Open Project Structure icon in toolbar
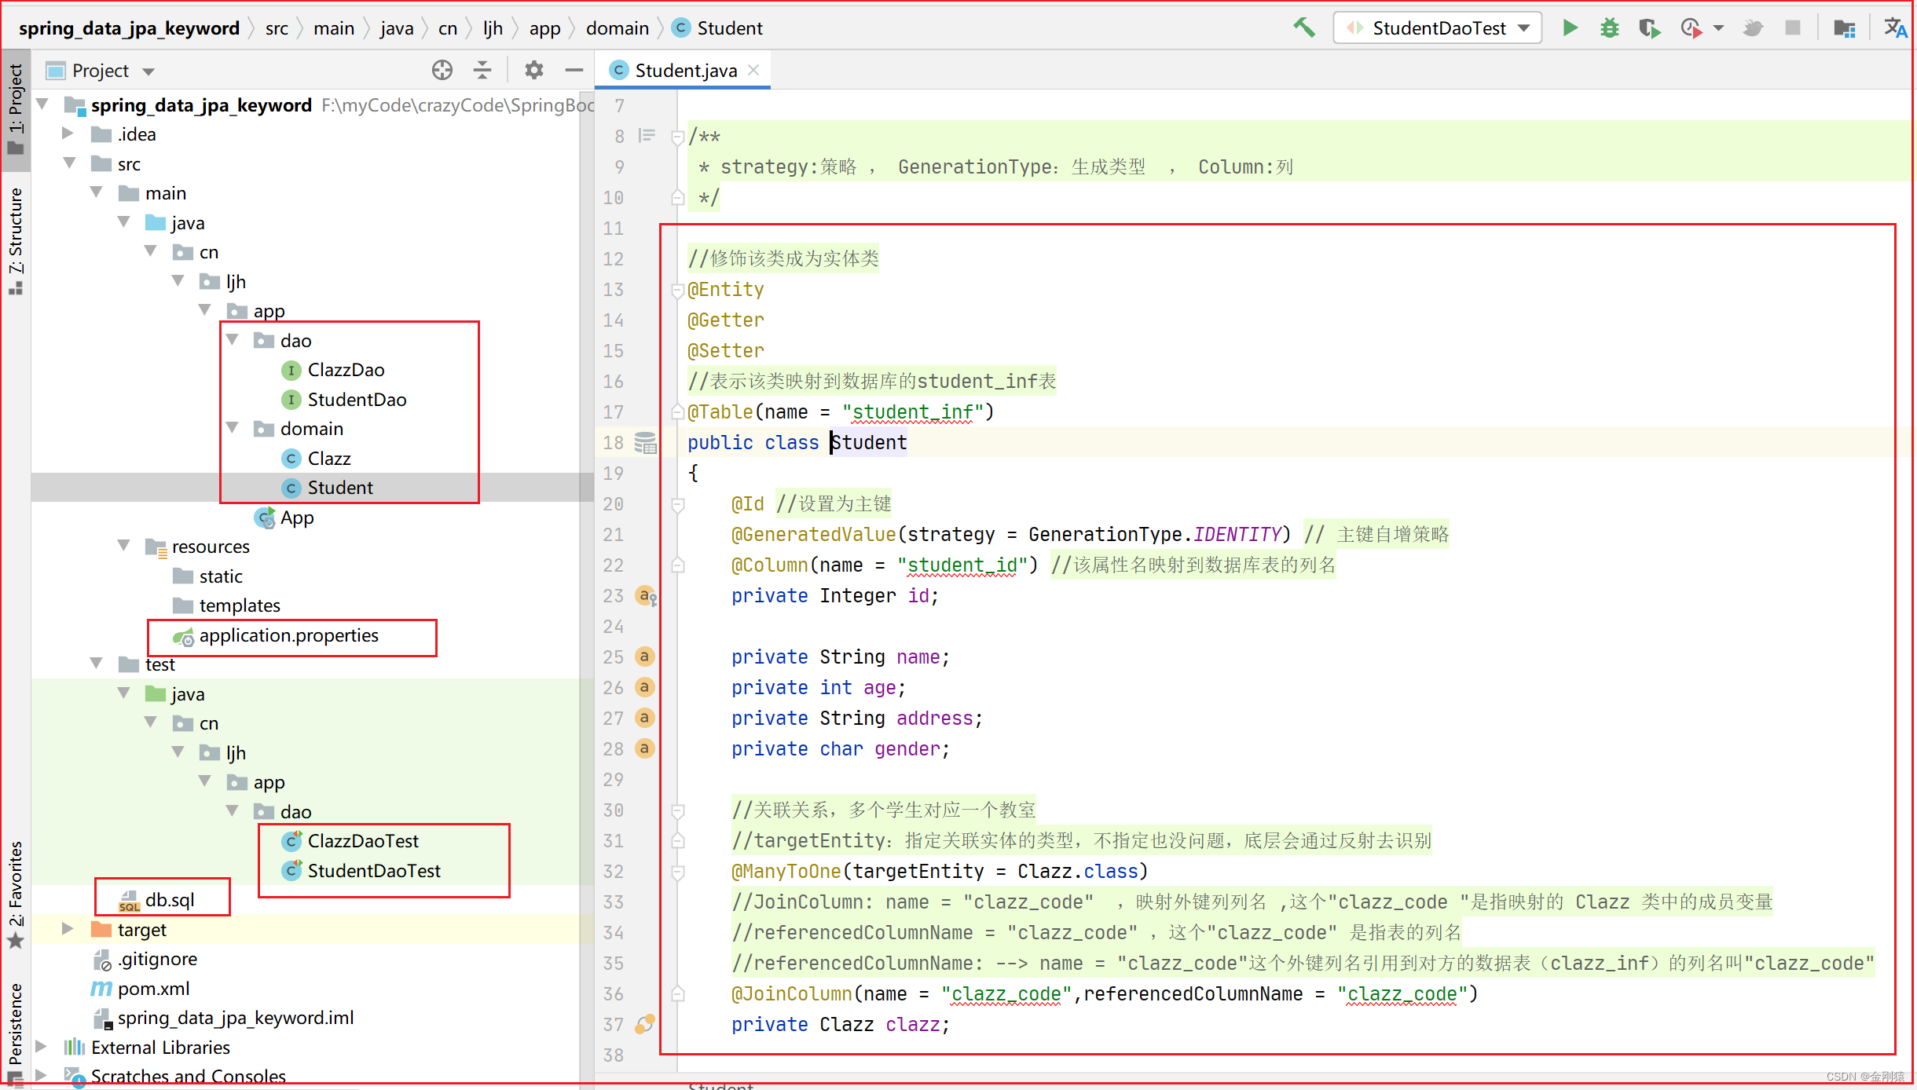This screenshot has width=1917, height=1090. (1844, 27)
